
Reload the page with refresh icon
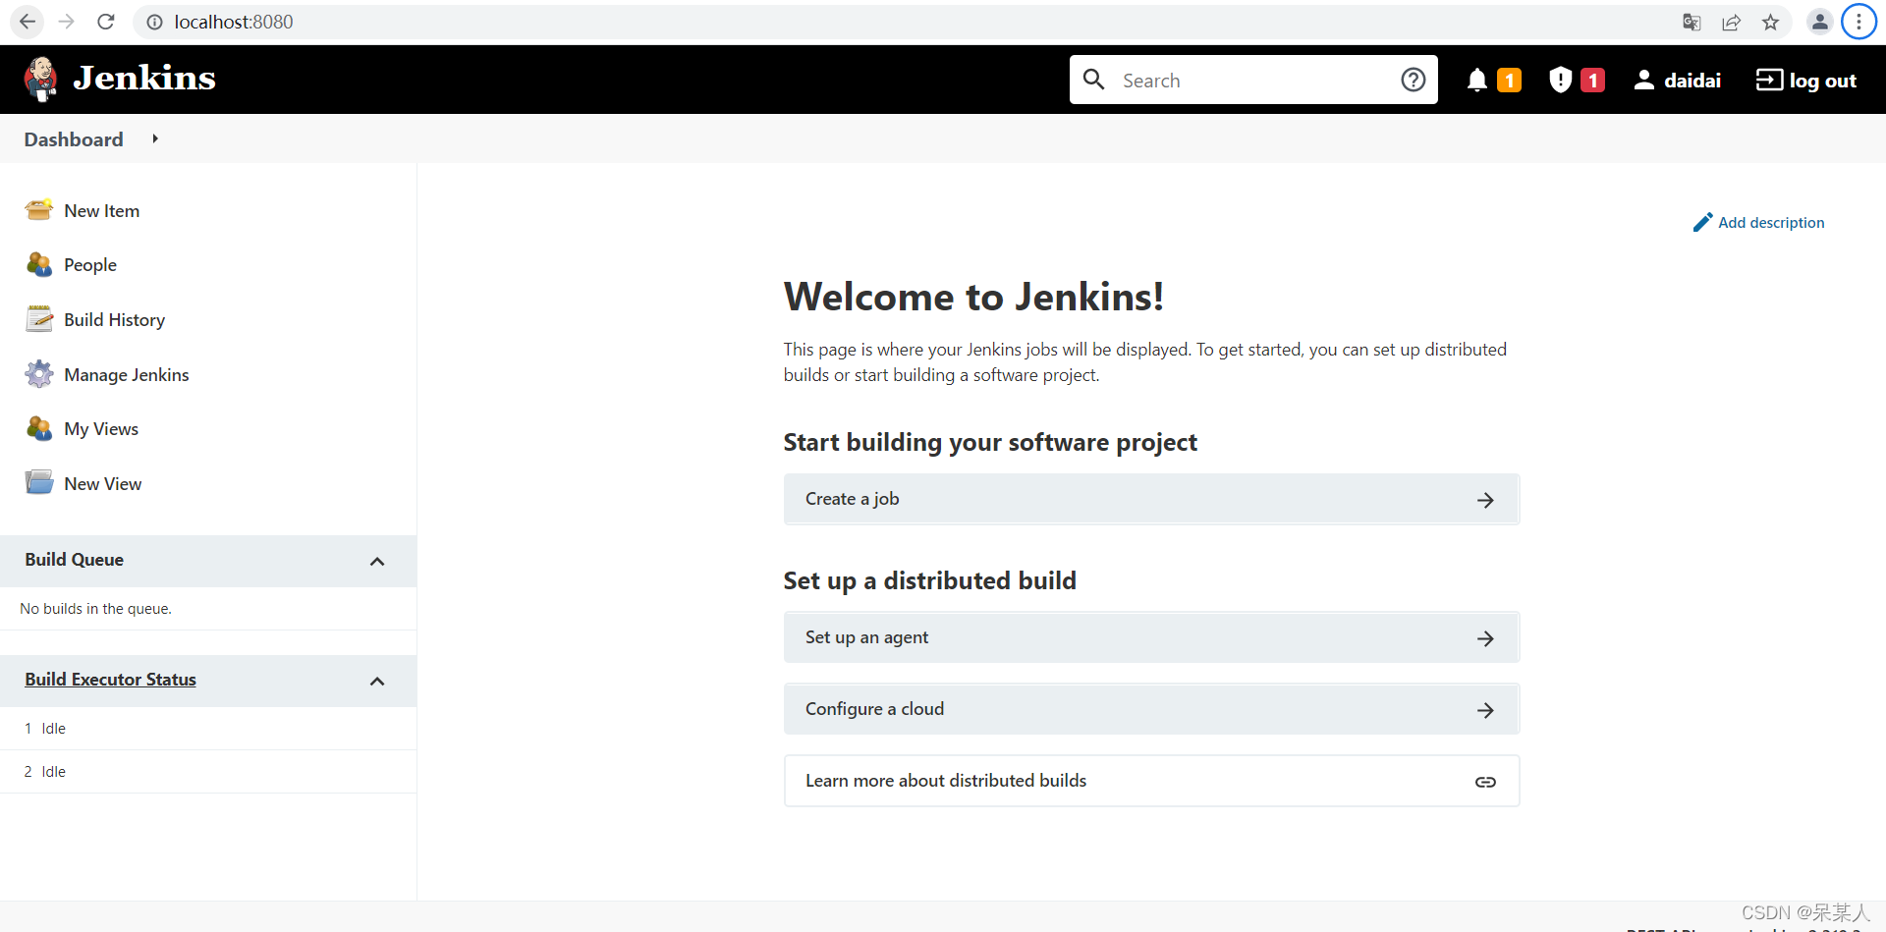[x=106, y=22]
